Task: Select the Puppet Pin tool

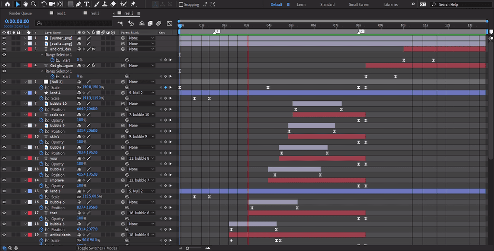Action: pyautogui.click(x=133, y=4)
